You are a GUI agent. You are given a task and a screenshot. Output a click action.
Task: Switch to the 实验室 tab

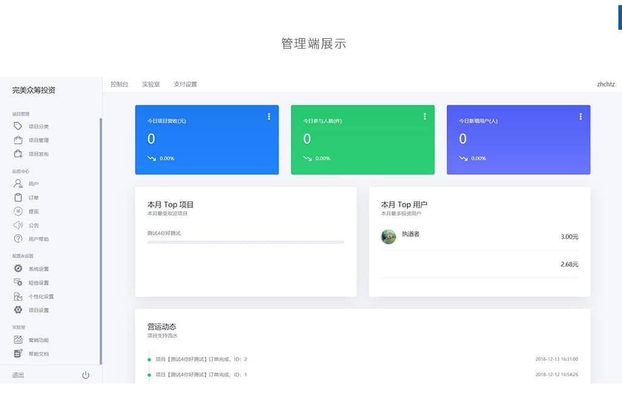151,84
